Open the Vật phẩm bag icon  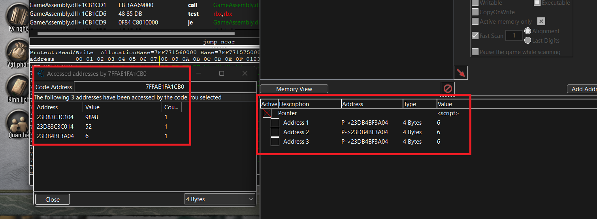point(17,51)
